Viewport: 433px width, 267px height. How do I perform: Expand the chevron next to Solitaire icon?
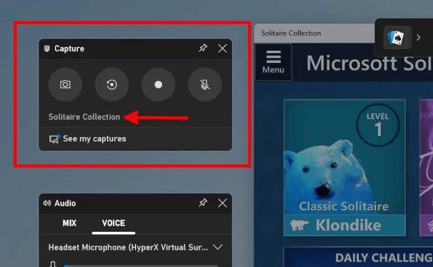[x=418, y=37]
